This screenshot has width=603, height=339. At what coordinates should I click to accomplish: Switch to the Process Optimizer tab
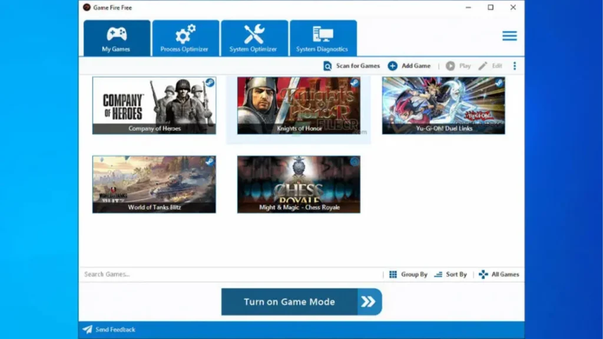tap(185, 36)
